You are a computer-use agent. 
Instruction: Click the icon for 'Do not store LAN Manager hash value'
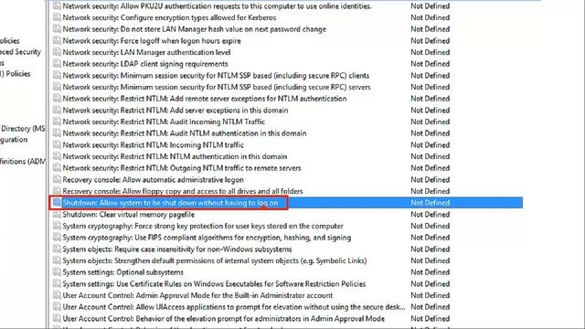(57, 29)
